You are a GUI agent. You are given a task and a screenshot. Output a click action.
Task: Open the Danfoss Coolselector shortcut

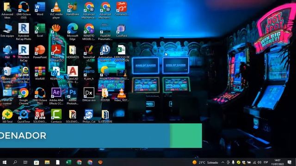122,9
